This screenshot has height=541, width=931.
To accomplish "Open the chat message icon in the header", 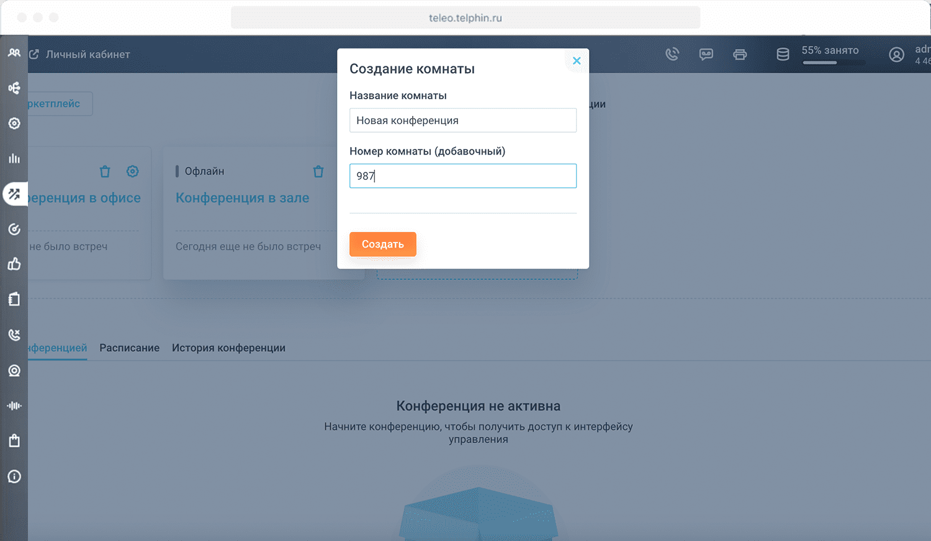I will click(x=706, y=55).
